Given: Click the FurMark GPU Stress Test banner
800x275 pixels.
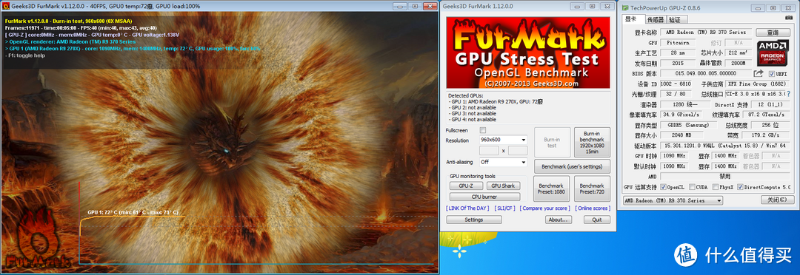Looking at the screenshot, I should 528,52.
